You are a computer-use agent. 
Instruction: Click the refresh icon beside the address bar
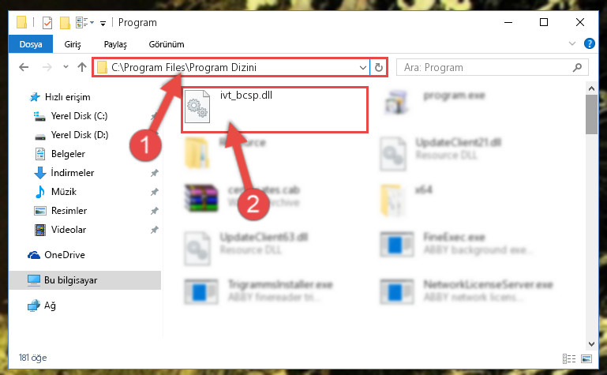[x=379, y=68]
